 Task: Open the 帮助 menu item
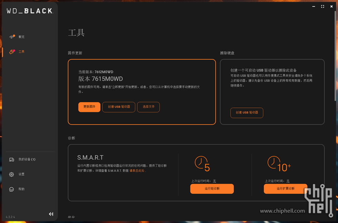pyautogui.click(x=21, y=189)
